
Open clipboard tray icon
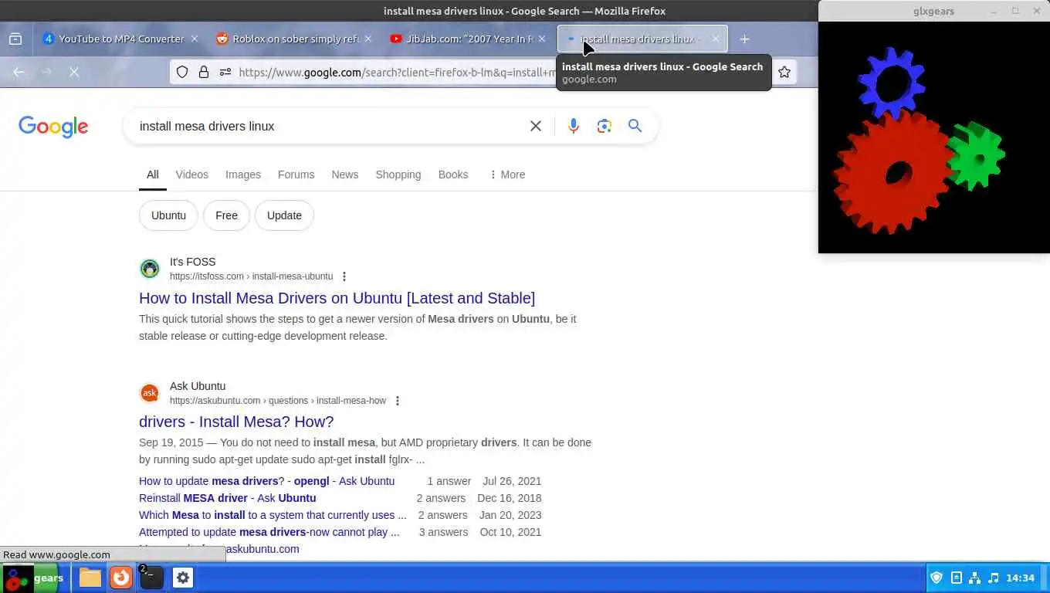tap(956, 578)
